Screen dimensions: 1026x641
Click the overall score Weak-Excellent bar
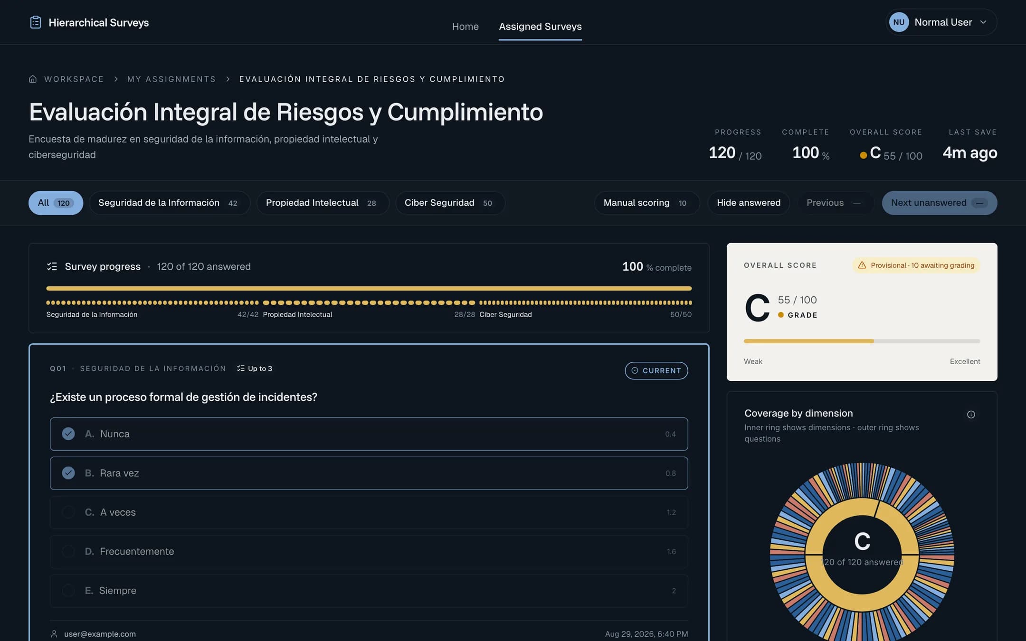[x=862, y=341]
